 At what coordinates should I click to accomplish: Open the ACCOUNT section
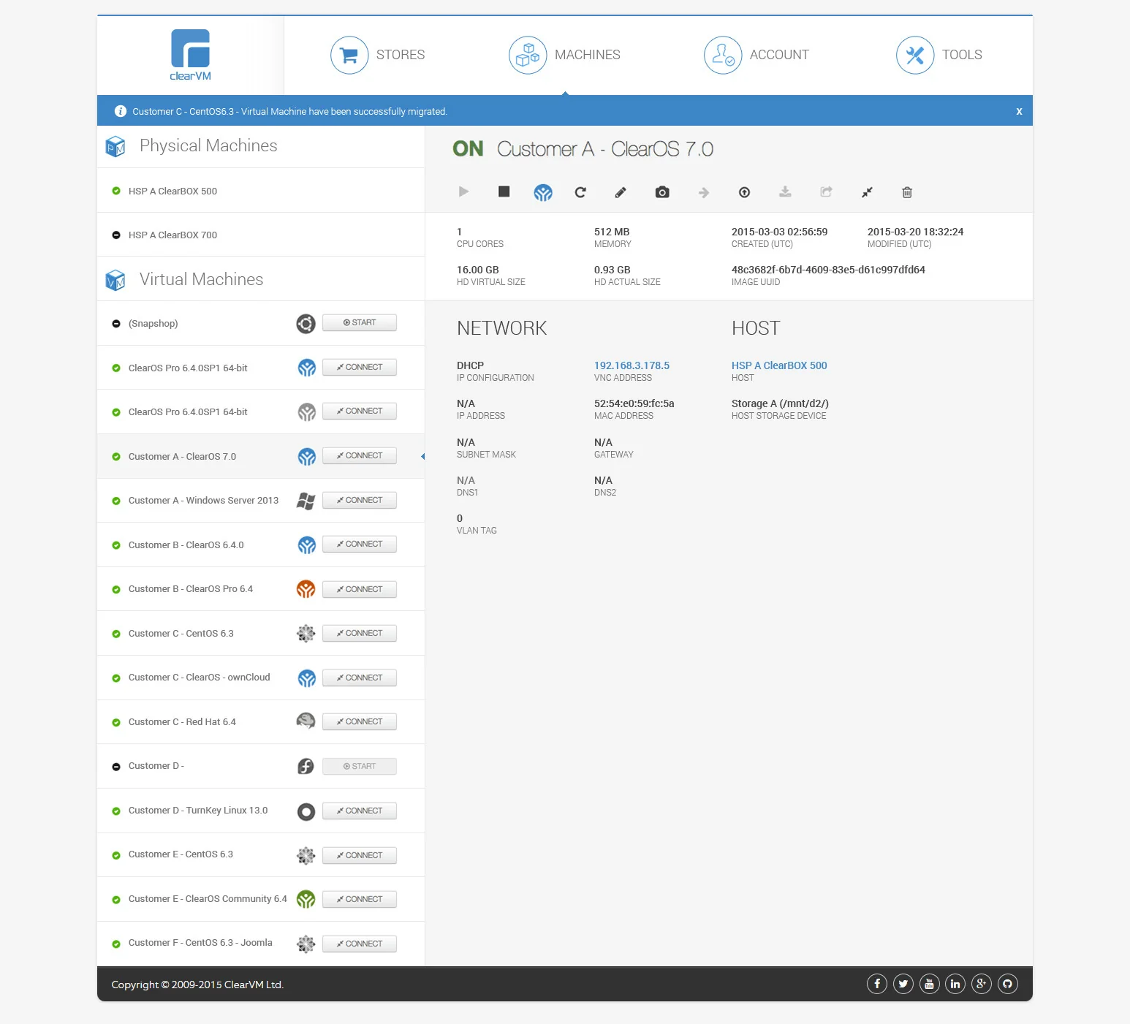pos(757,55)
